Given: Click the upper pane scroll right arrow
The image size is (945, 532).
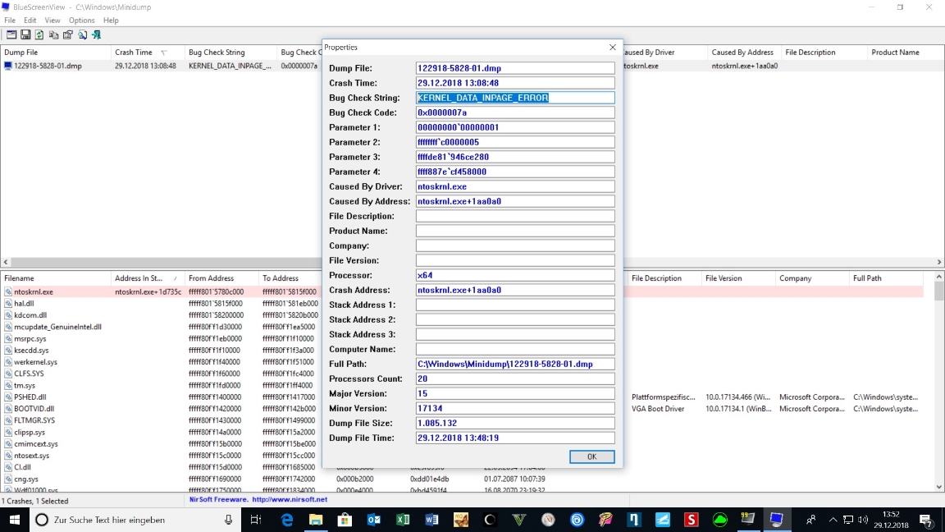Looking at the screenshot, I should coord(939,262).
